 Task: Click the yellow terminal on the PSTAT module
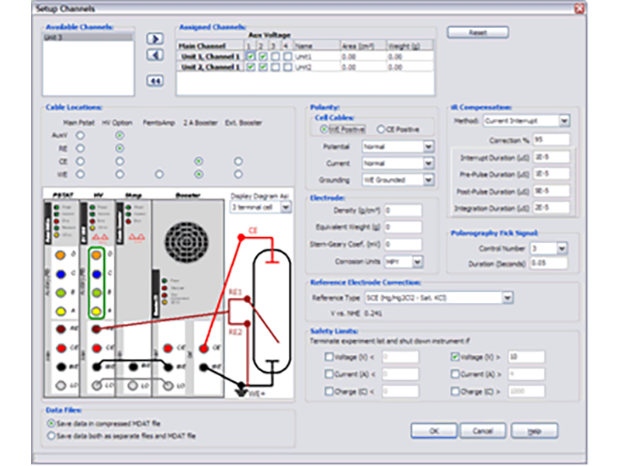pos(61,311)
